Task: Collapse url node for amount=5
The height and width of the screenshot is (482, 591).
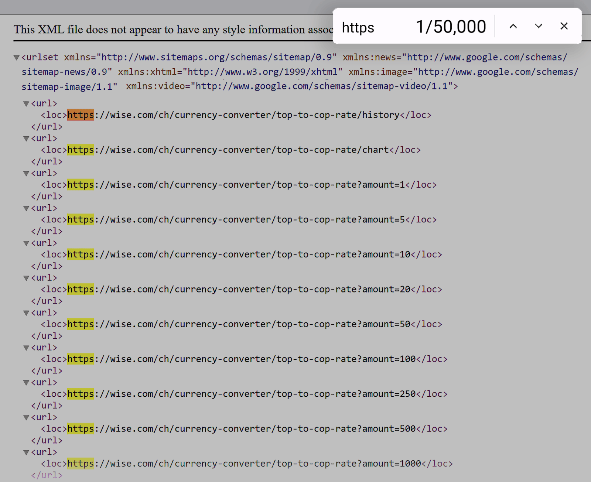Action: pyautogui.click(x=26, y=208)
